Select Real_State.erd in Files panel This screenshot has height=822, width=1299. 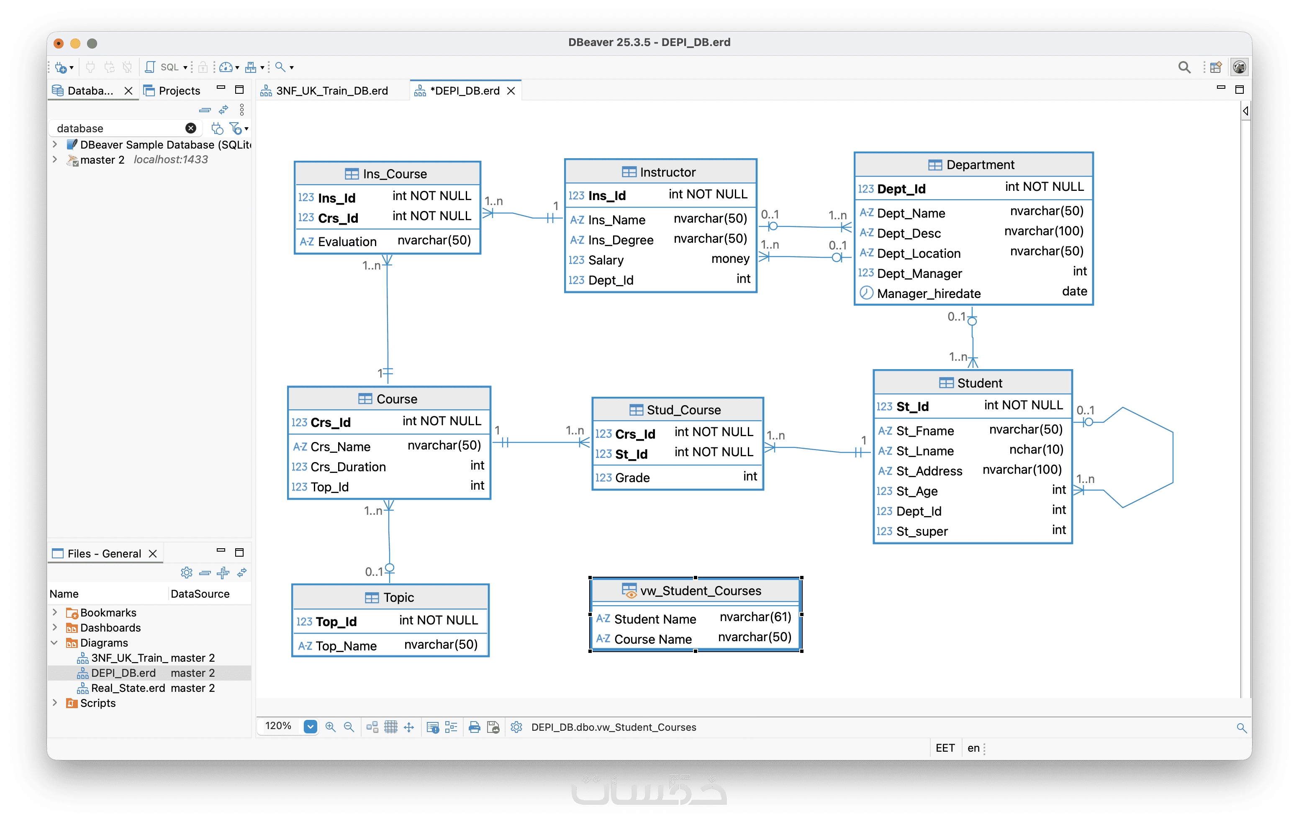[x=127, y=688]
